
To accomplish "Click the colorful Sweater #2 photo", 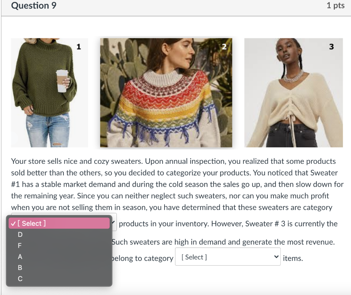I will (x=166, y=93).
